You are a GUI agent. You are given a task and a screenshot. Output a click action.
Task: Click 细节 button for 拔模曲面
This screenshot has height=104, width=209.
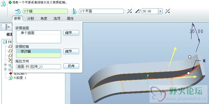[71, 33]
